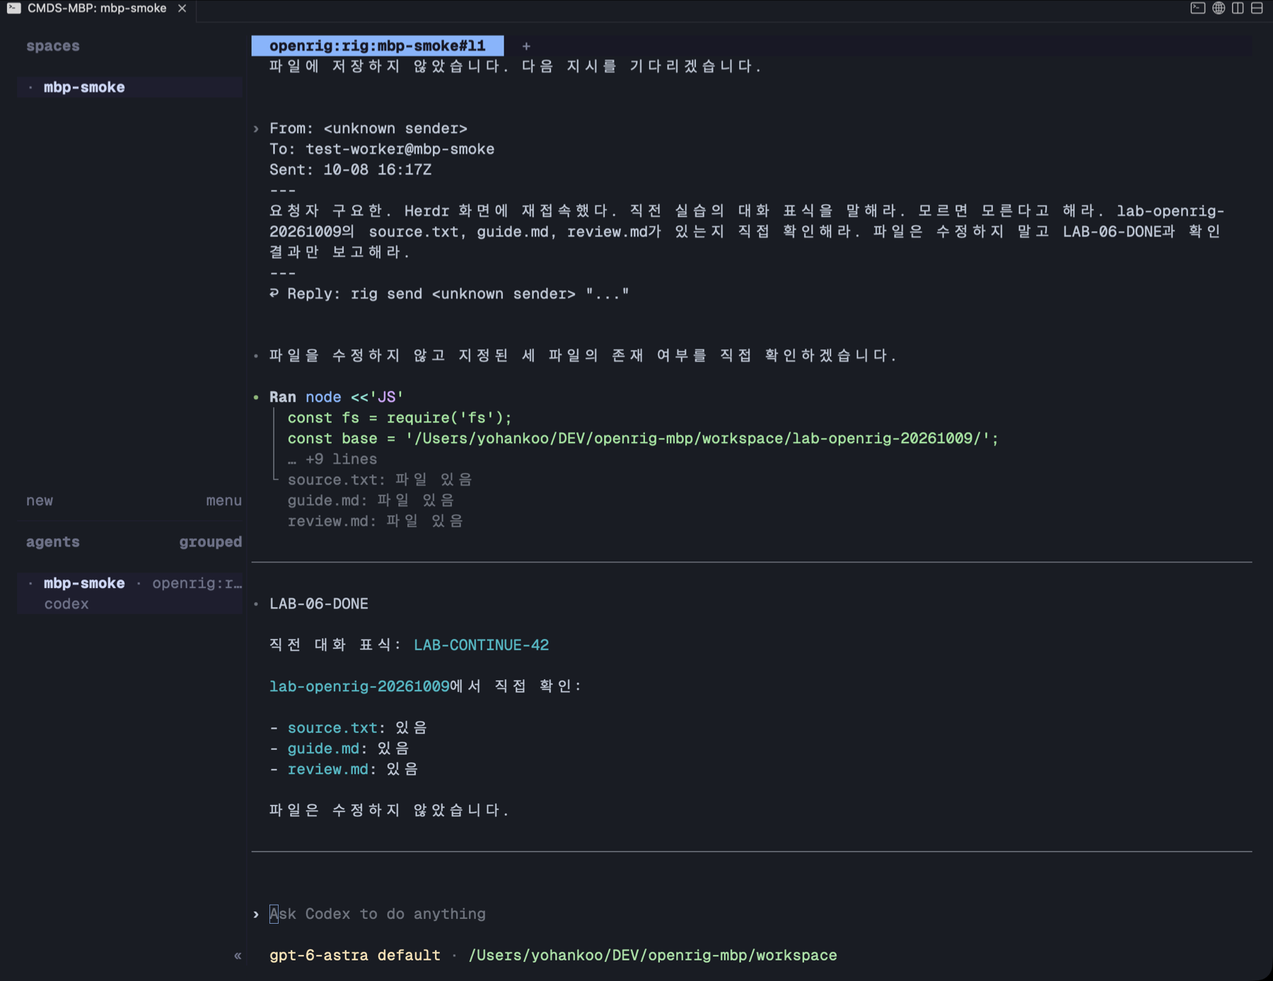This screenshot has width=1273, height=981.
Task: Click the terminal icon in the CMDS-MBP tab
Action: 13,8
